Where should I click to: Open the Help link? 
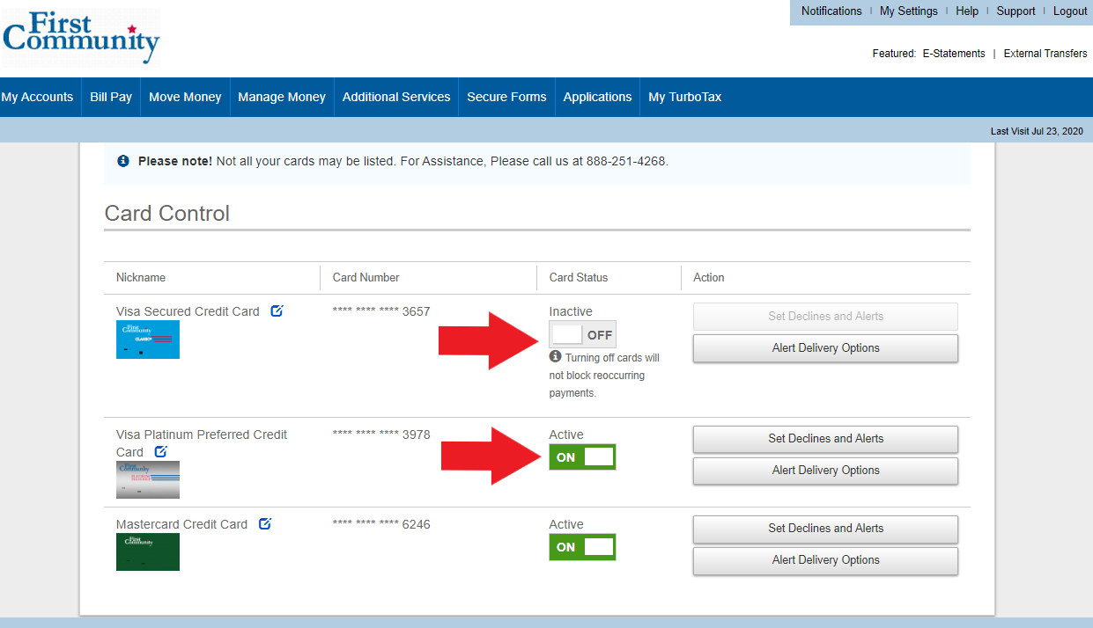coord(967,11)
